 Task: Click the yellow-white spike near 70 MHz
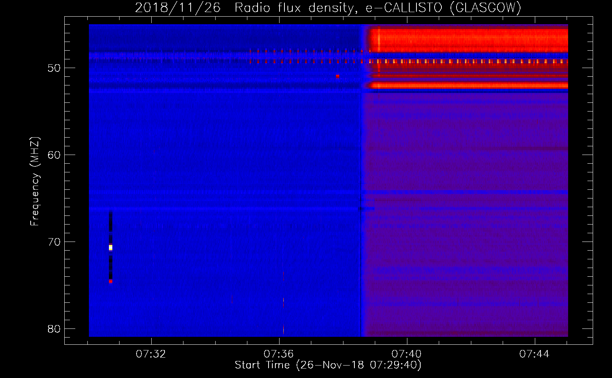(x=110, y=248)
